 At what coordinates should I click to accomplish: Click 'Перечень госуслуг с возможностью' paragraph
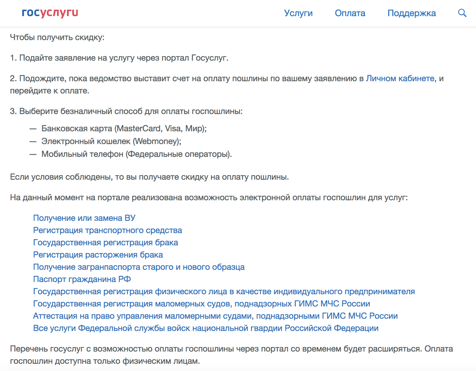point(231,355)
